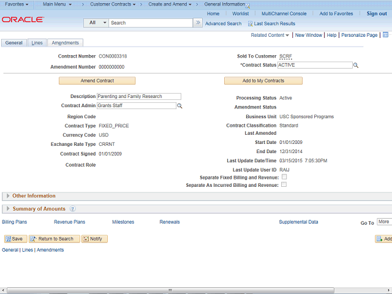Expand the Summary of Amounts section
Screen dimensions: 392x294
8,208
